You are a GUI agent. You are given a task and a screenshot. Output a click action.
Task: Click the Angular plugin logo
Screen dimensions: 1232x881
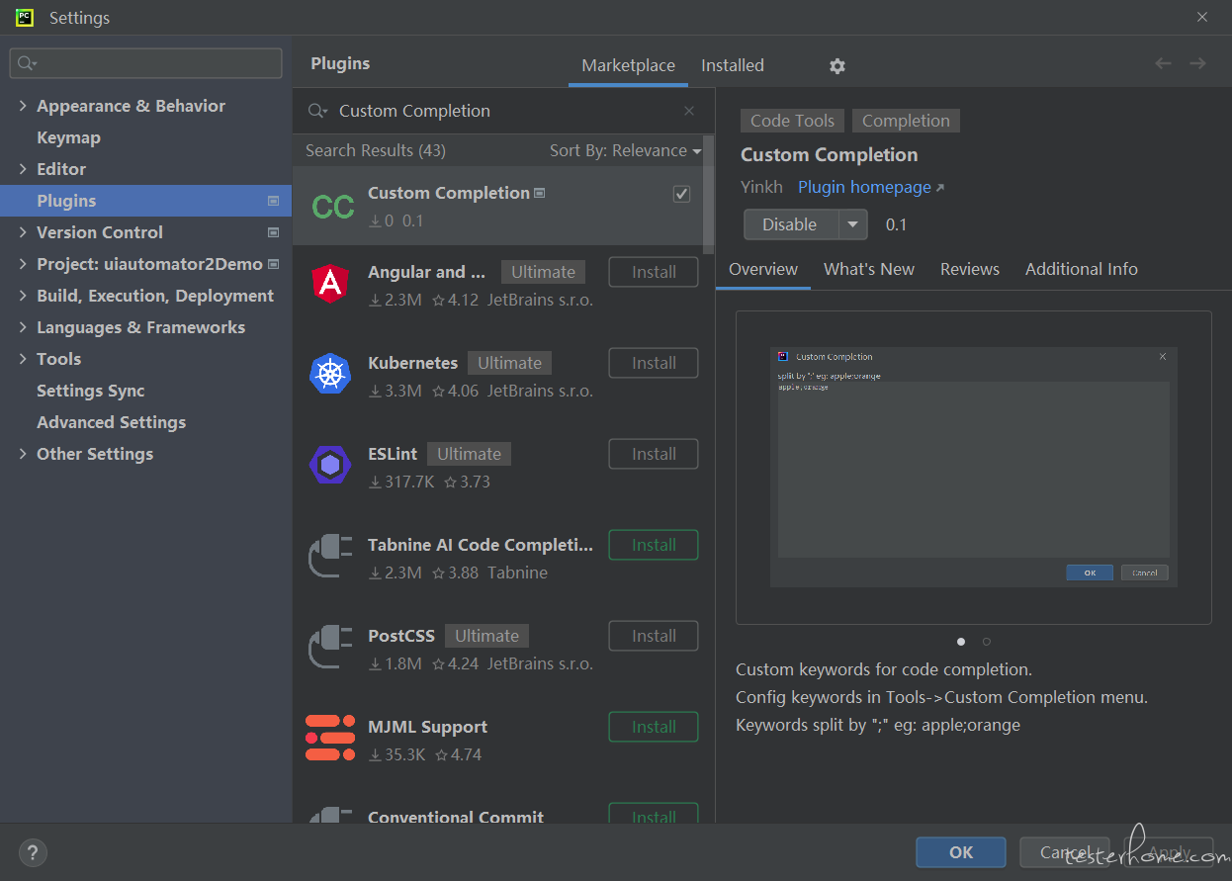tap(330, 284)
